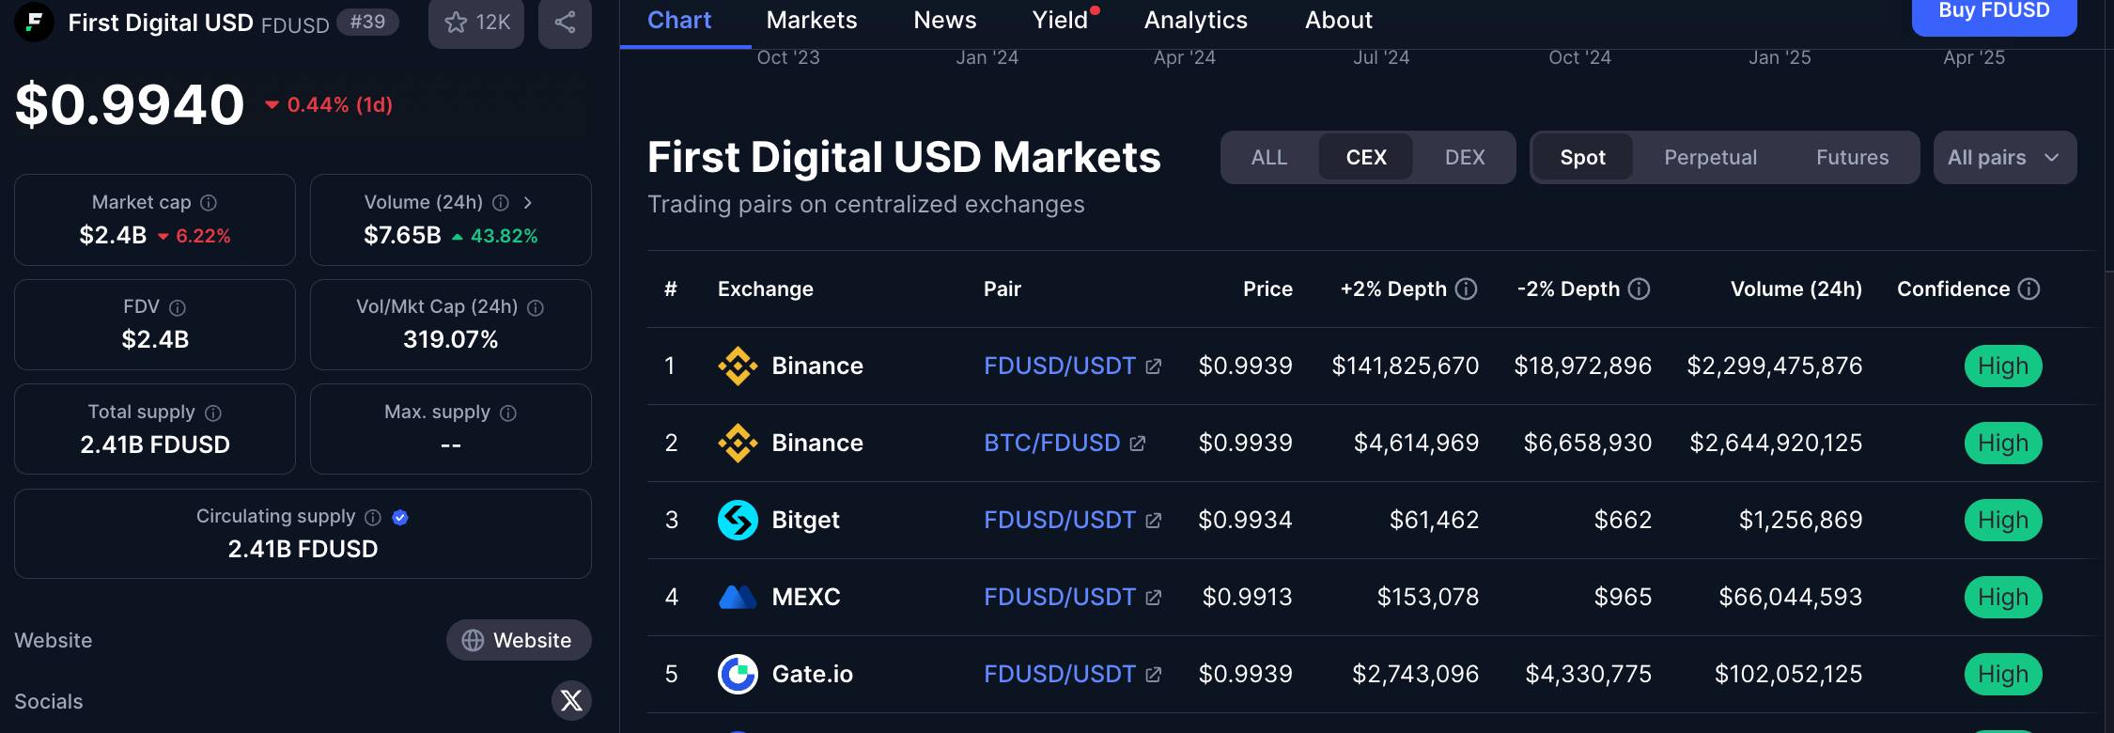This screenshot has height=733, width=2114.
Task: Click the +2% Depth info icon
Action: click(x=1466, y=289)
